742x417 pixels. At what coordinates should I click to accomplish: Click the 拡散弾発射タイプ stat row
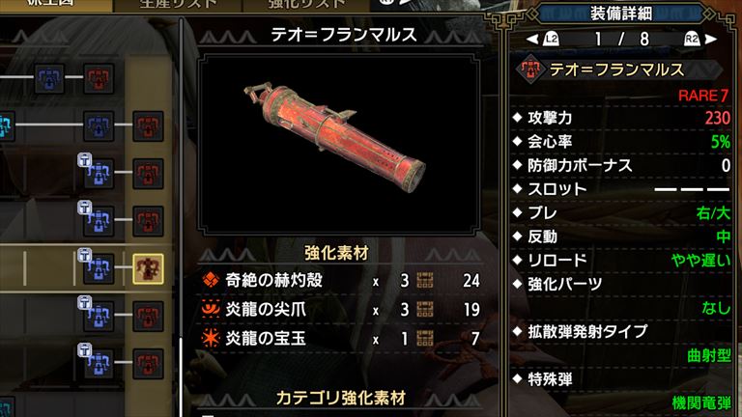coord(622,344)
